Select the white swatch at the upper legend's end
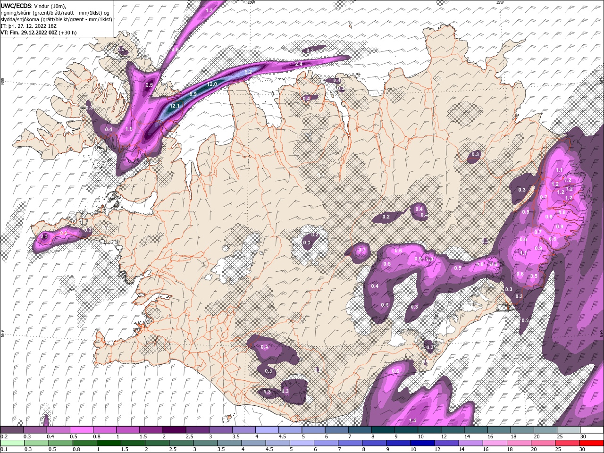The image size is (604, 453). click(592, 430)
